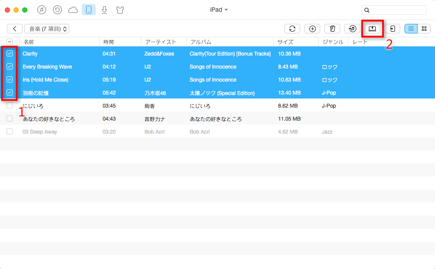Sort by サイズ column header
The image size is (435, 269).
[x=285, y=42]
